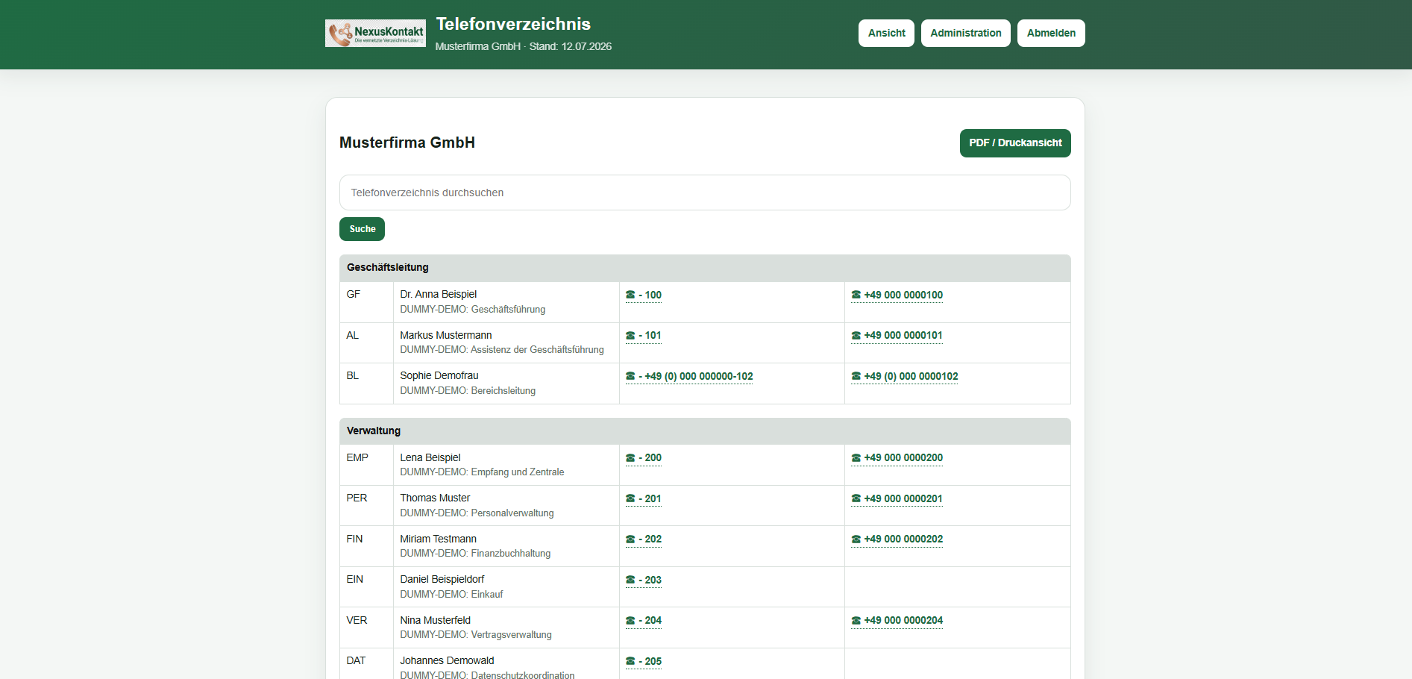Click phone icon next to extension 101

630,335
